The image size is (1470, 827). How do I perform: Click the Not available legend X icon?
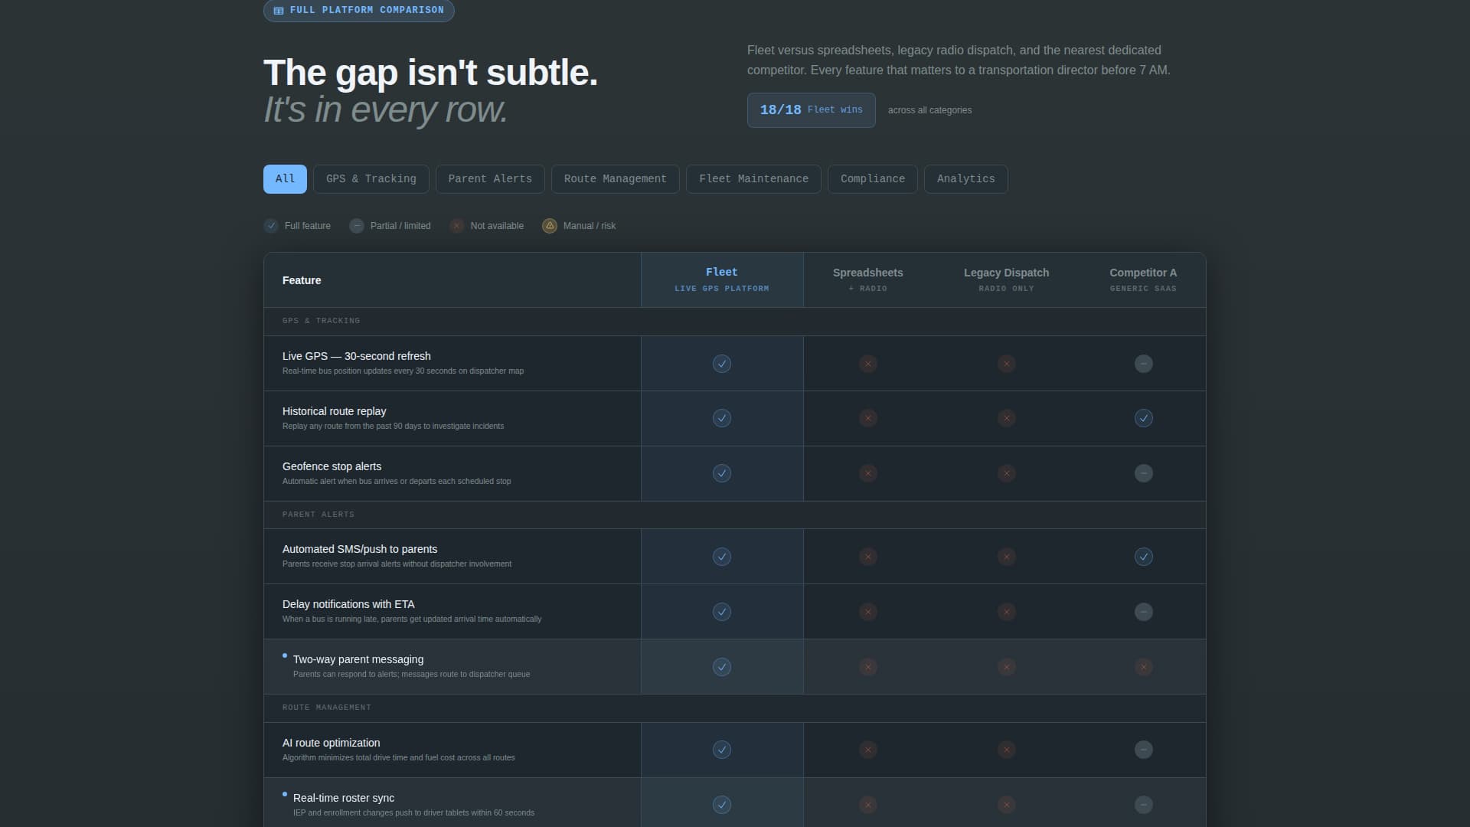click(x=457, y=226)
